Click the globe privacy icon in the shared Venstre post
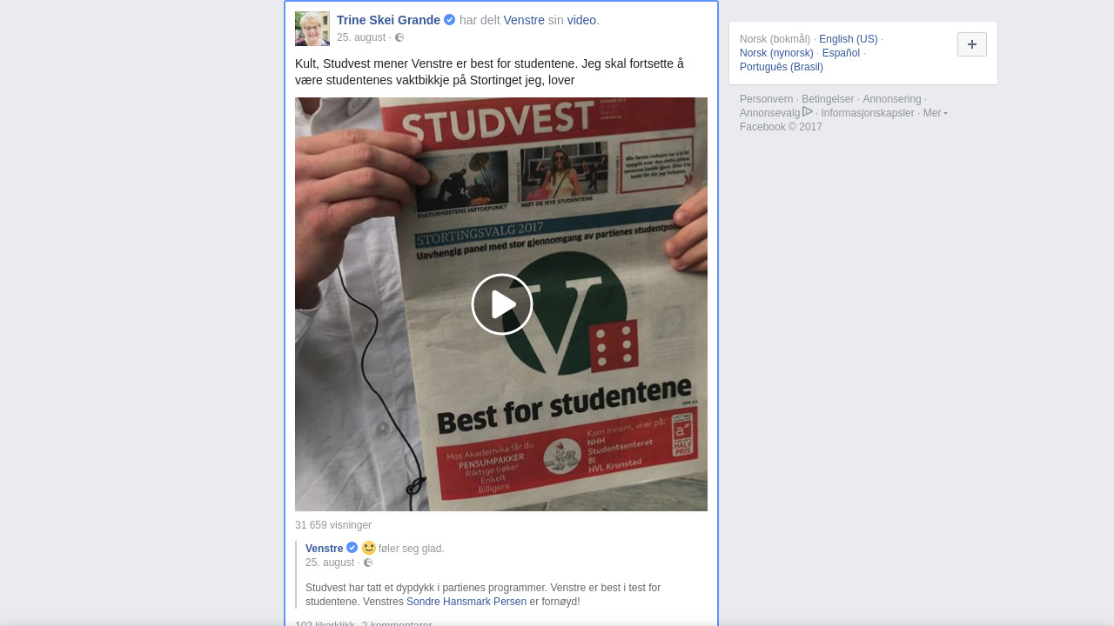The width and height of the screenshot is (1114, 626). [x=368, y=563]
